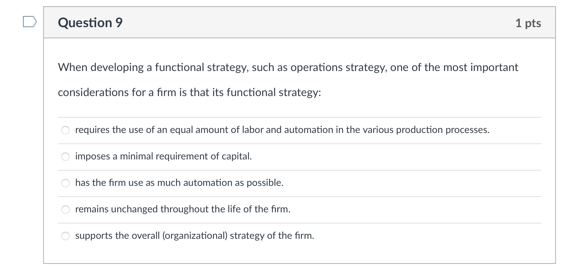The height and width of the screenshot is (275, 581).
Task: Click the '1 pts' label
Action: [x=528, y=23]
